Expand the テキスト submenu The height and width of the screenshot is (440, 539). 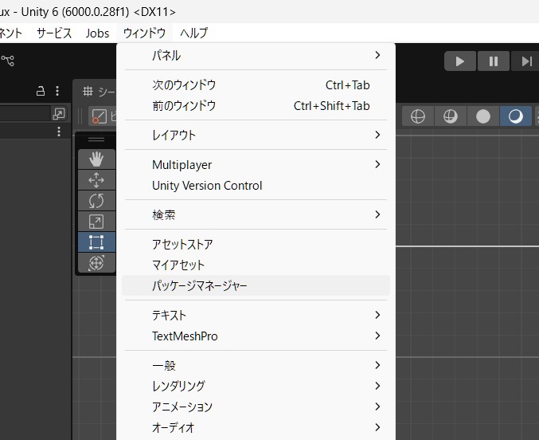(256, 315)
